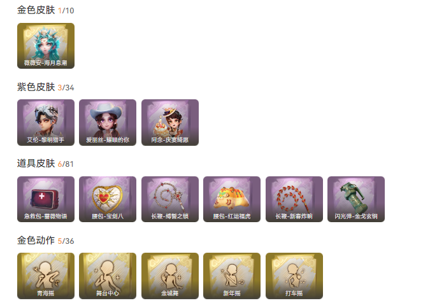
Task: Click the 闪光弹-金戈玄铜 bronze flashbang icon
Action: [356, 199]
